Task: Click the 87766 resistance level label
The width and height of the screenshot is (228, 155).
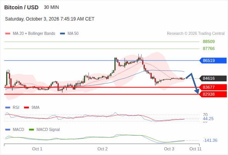Action: [x=209, y=48]
